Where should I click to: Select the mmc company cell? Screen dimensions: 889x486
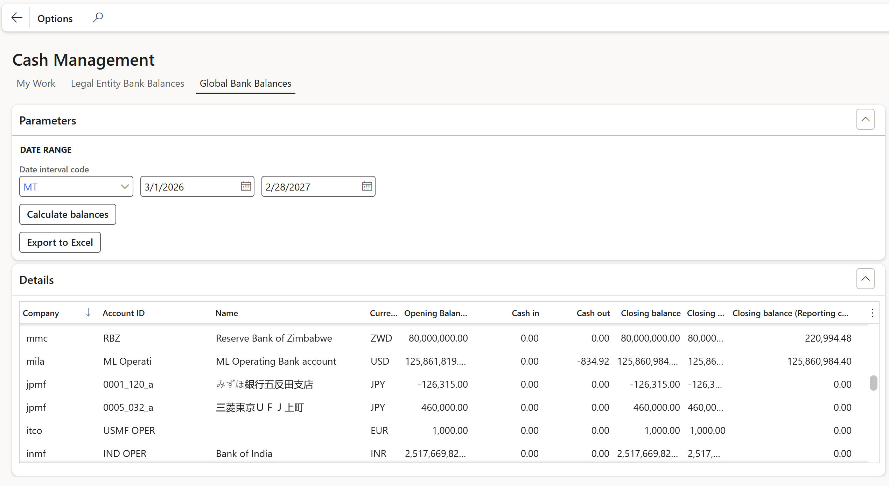[37, 338]
